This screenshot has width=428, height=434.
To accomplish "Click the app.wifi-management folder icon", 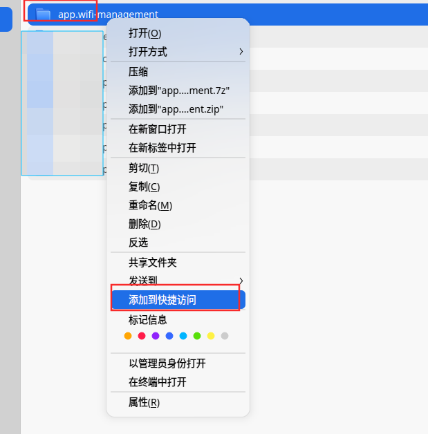I will coord(43,14).
